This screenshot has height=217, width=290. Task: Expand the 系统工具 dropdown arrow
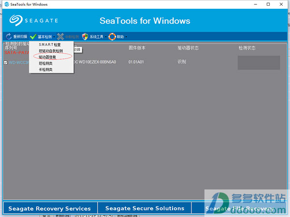tap(105, 37)
